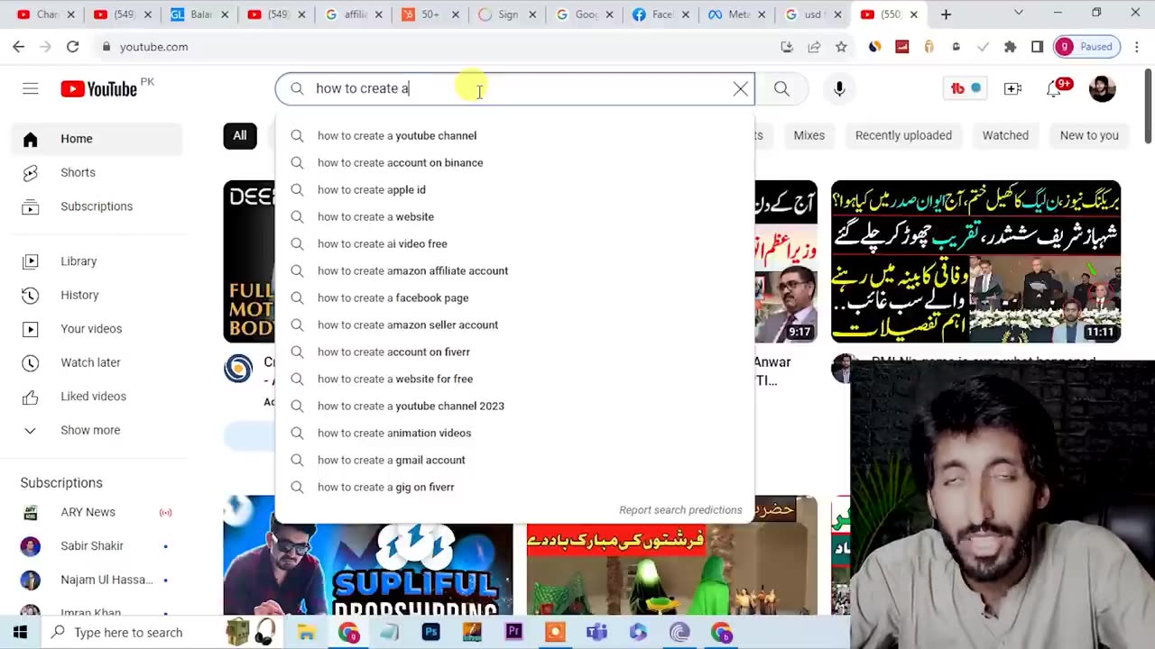Viewport: 1155px width, 649px height.
Task: Reload the page in browser
Action: pos(72,47)
